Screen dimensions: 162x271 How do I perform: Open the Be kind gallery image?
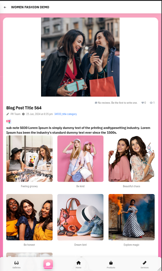click(80, 159)
